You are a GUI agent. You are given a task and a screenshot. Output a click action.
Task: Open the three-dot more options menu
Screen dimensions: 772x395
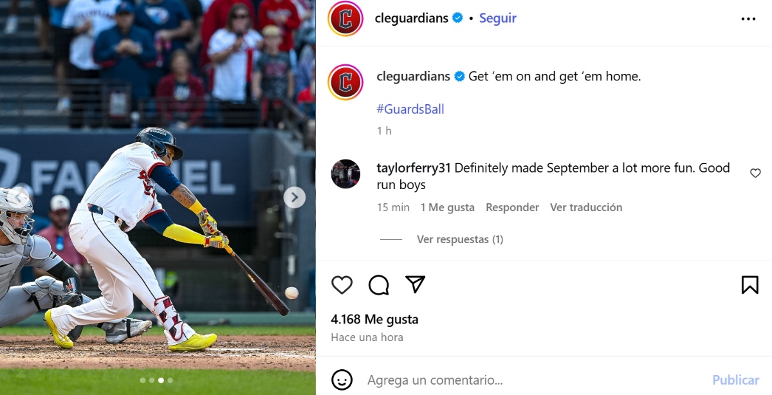coord(748,19)
